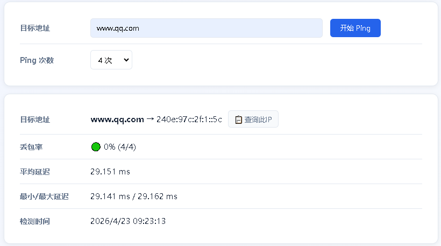Click the arrow between domain and IP
The width and height of the screenshot is (441, 246).
coord(150,120)
